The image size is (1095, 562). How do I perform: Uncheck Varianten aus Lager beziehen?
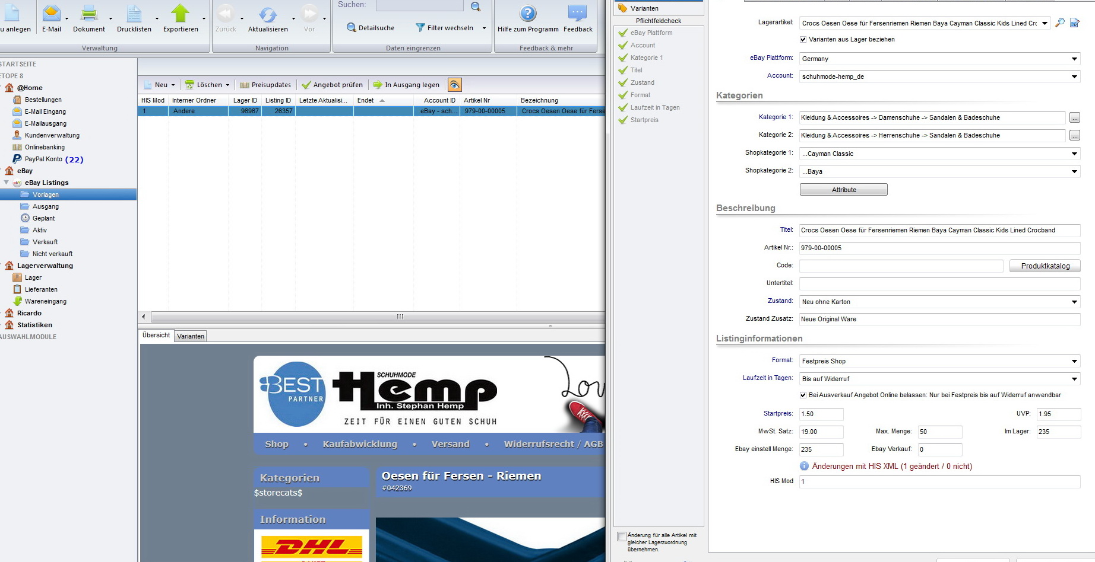(x=803, y=40)
